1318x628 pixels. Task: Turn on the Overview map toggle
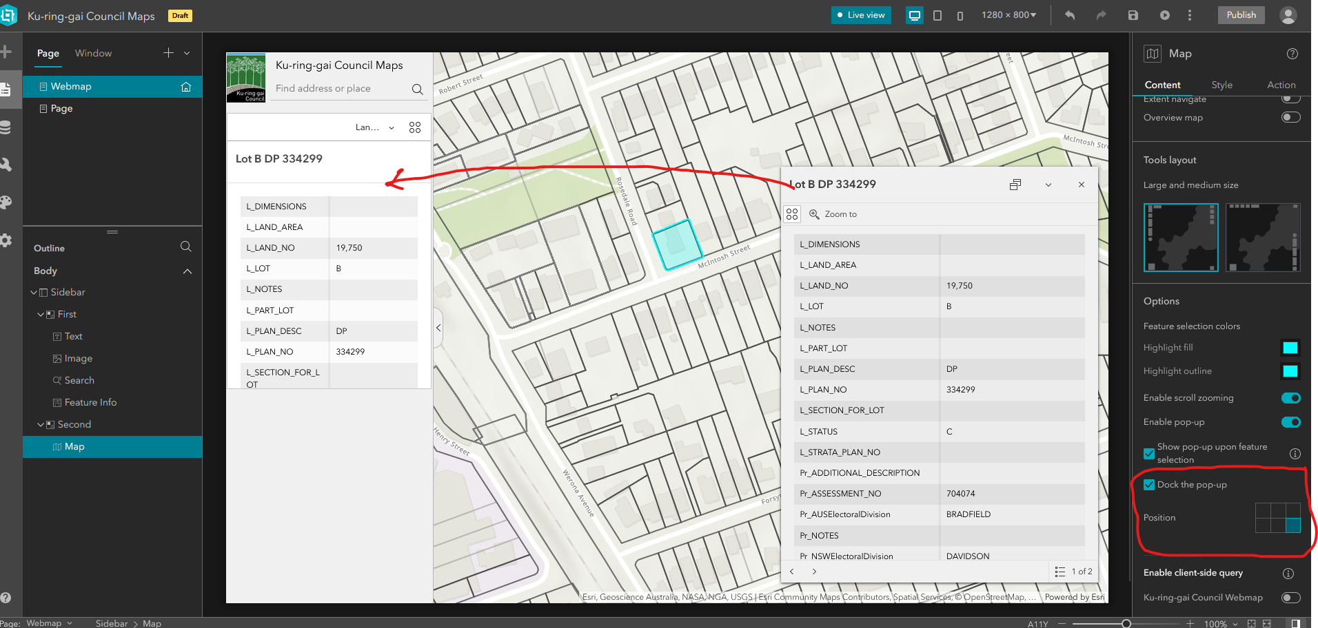[x=1290, y=117]
